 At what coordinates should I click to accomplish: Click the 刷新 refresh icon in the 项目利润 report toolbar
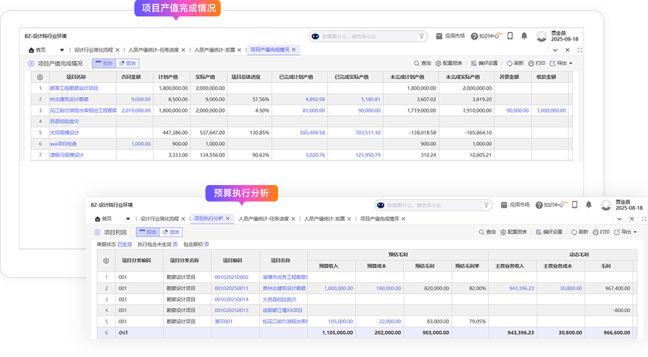(x=579, y=232)
